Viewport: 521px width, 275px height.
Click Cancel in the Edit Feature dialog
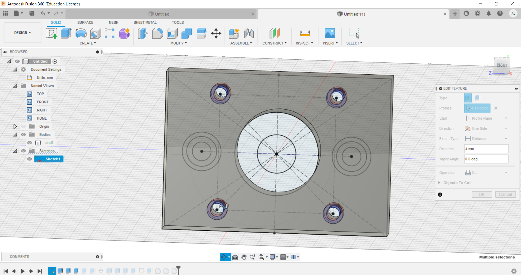click(505, 194)
